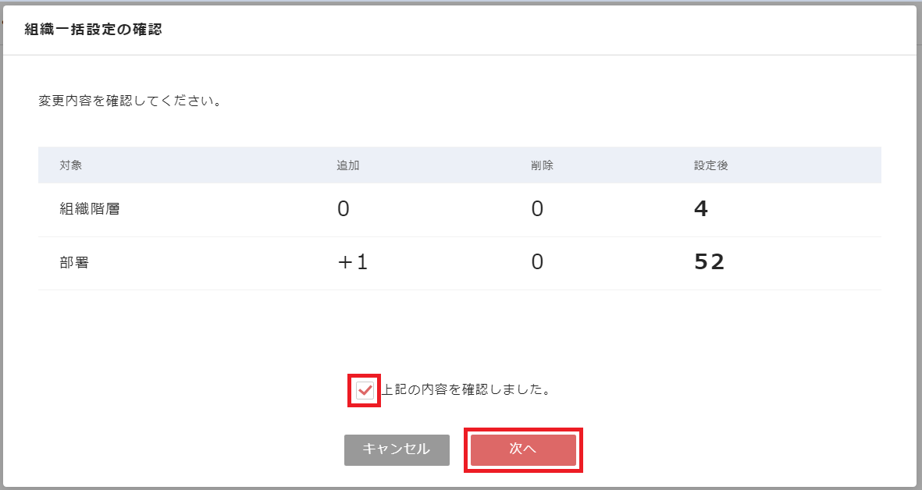Click the +1 added value for 部署

(x=352, y=263)
